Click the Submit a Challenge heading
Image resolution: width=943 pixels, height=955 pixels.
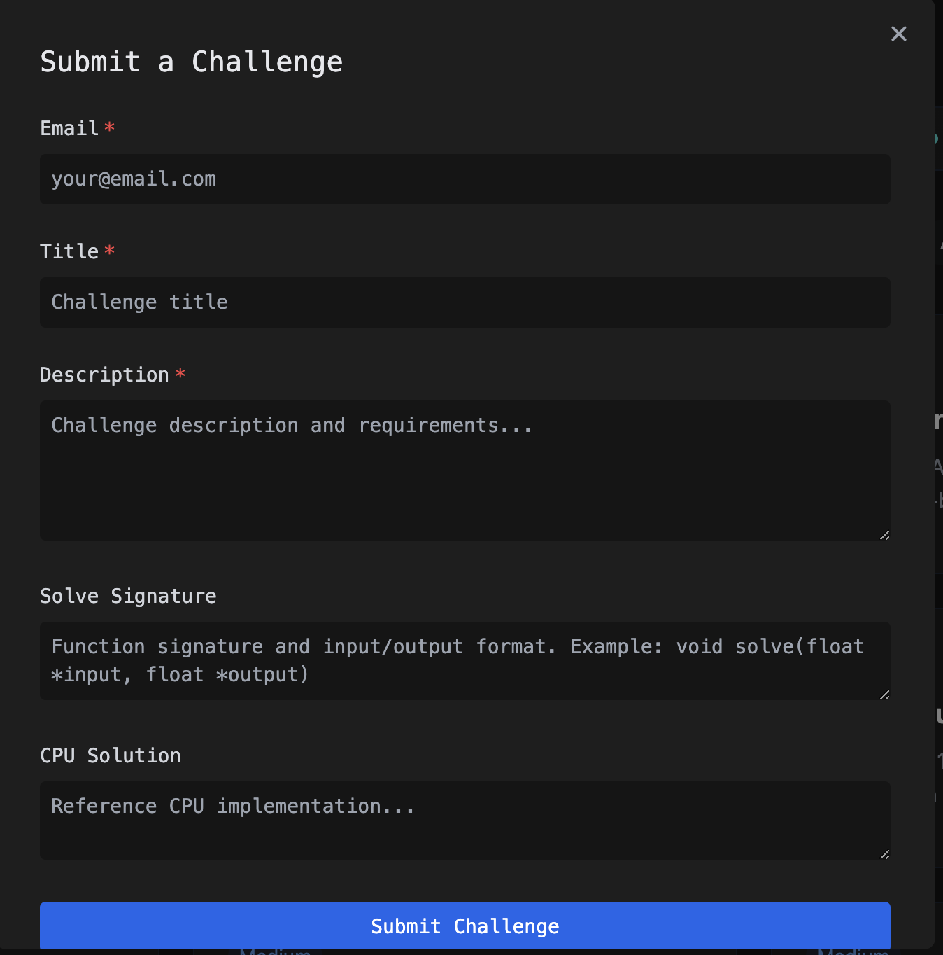point(191,62)
